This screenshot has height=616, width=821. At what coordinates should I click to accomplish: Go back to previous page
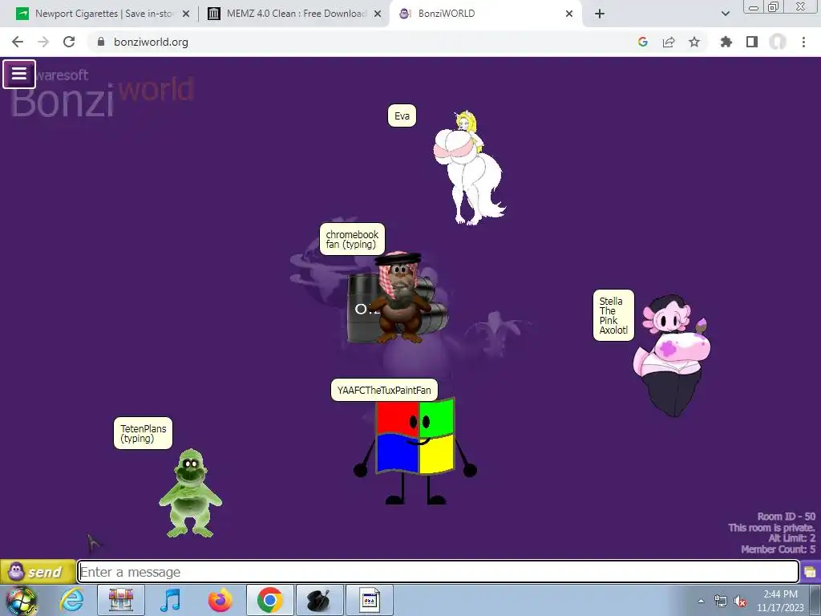pos(18,42)
